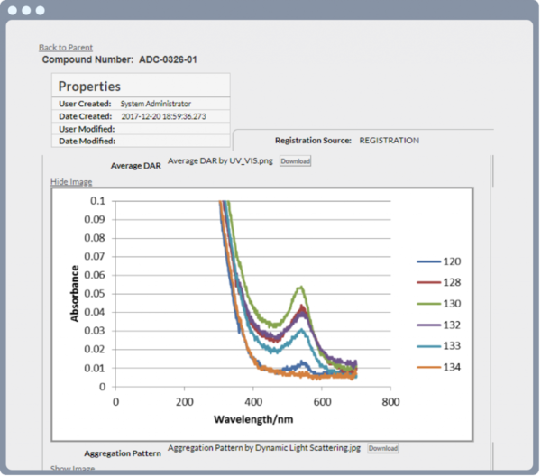Click the Wavelength/nm axis title
This screenshot has width=541, height=476.
(253, 420)
